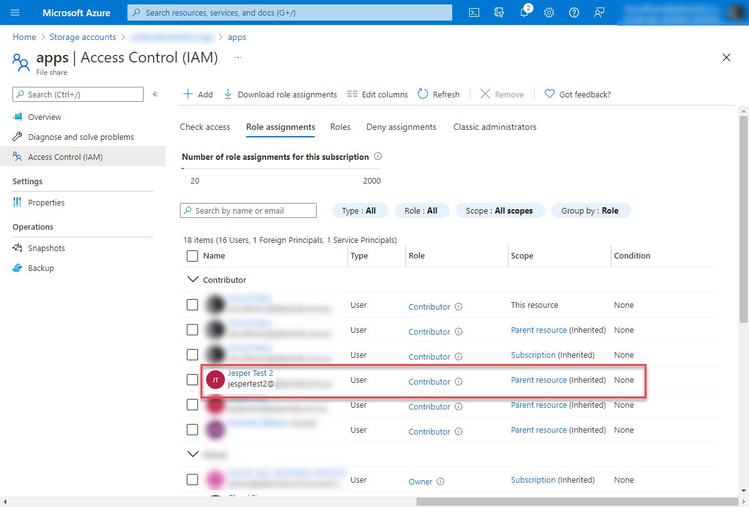The image size is (749, 507).
Task: Check the last Contributor row checkbox
Action: 192,430
